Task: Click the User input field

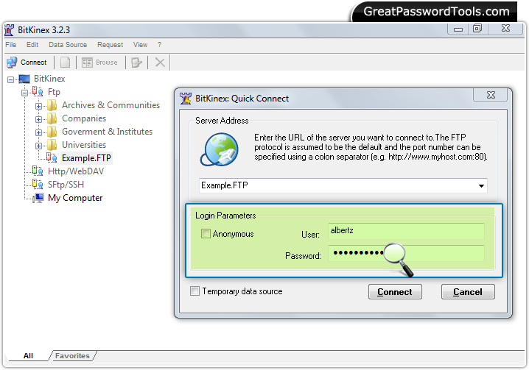Action: 406,231
